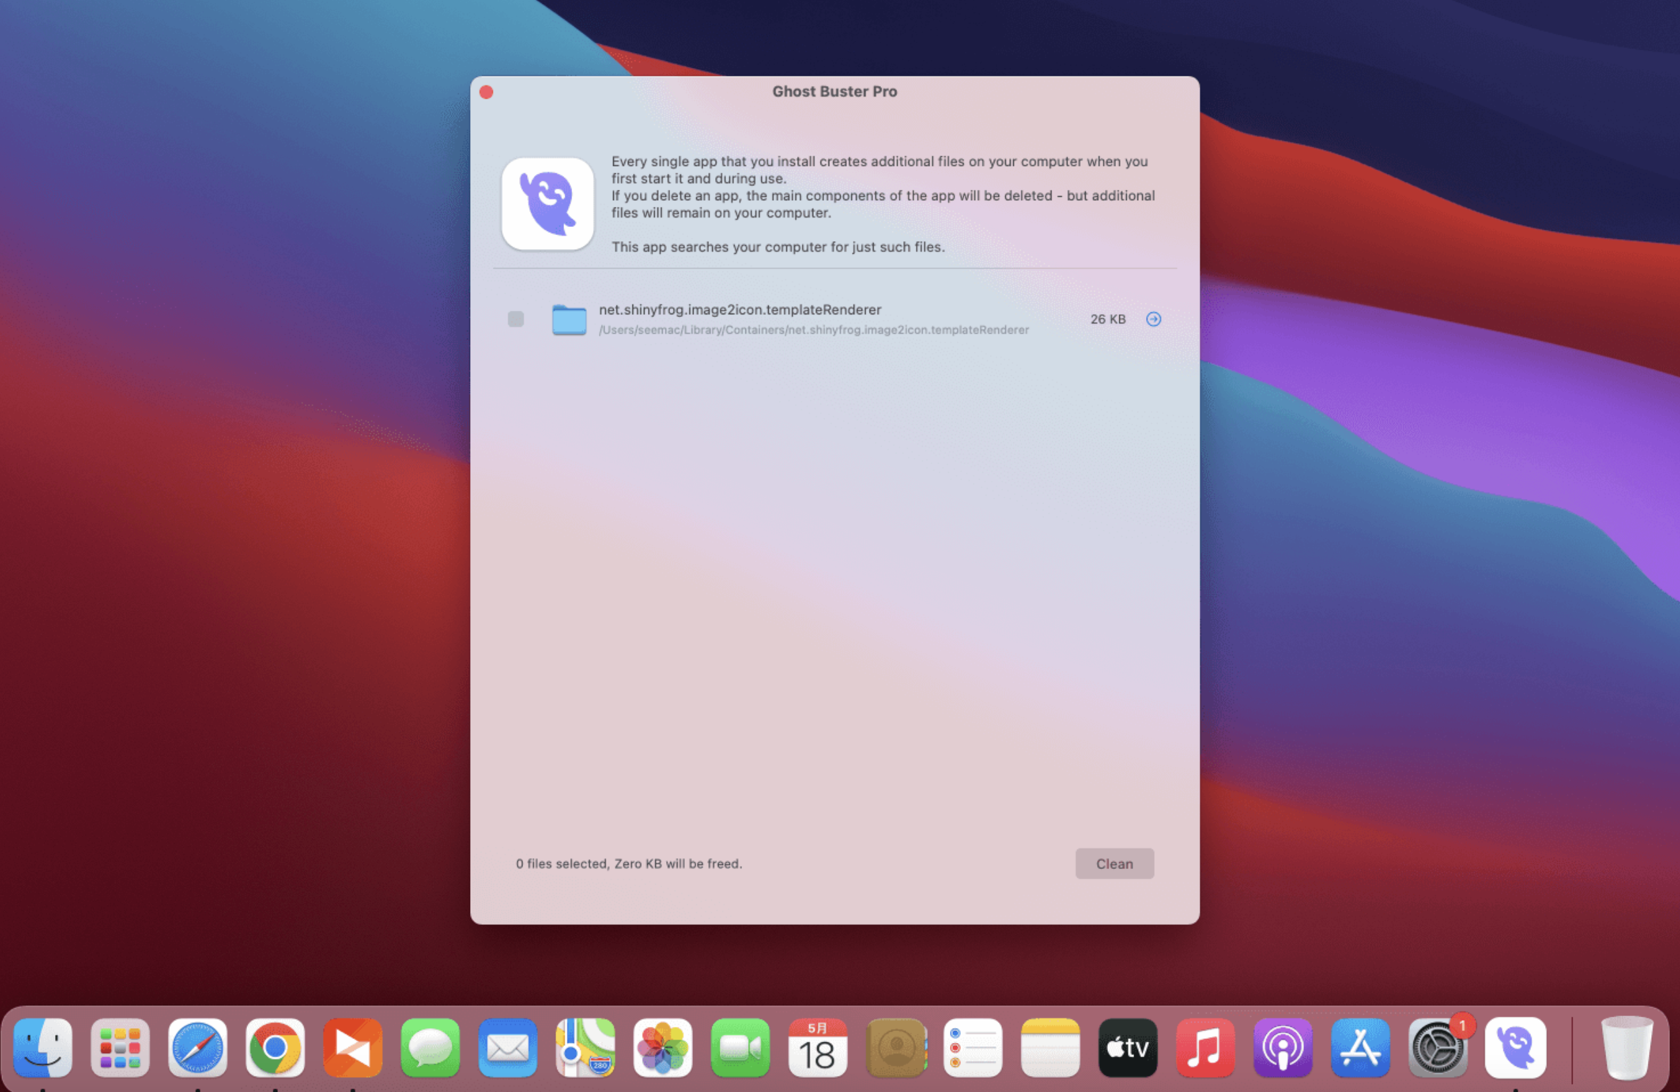Open Launchpad from the Dock
The height and width of the screenshot is (1092, 1680).
click(x=121, y=1048)
